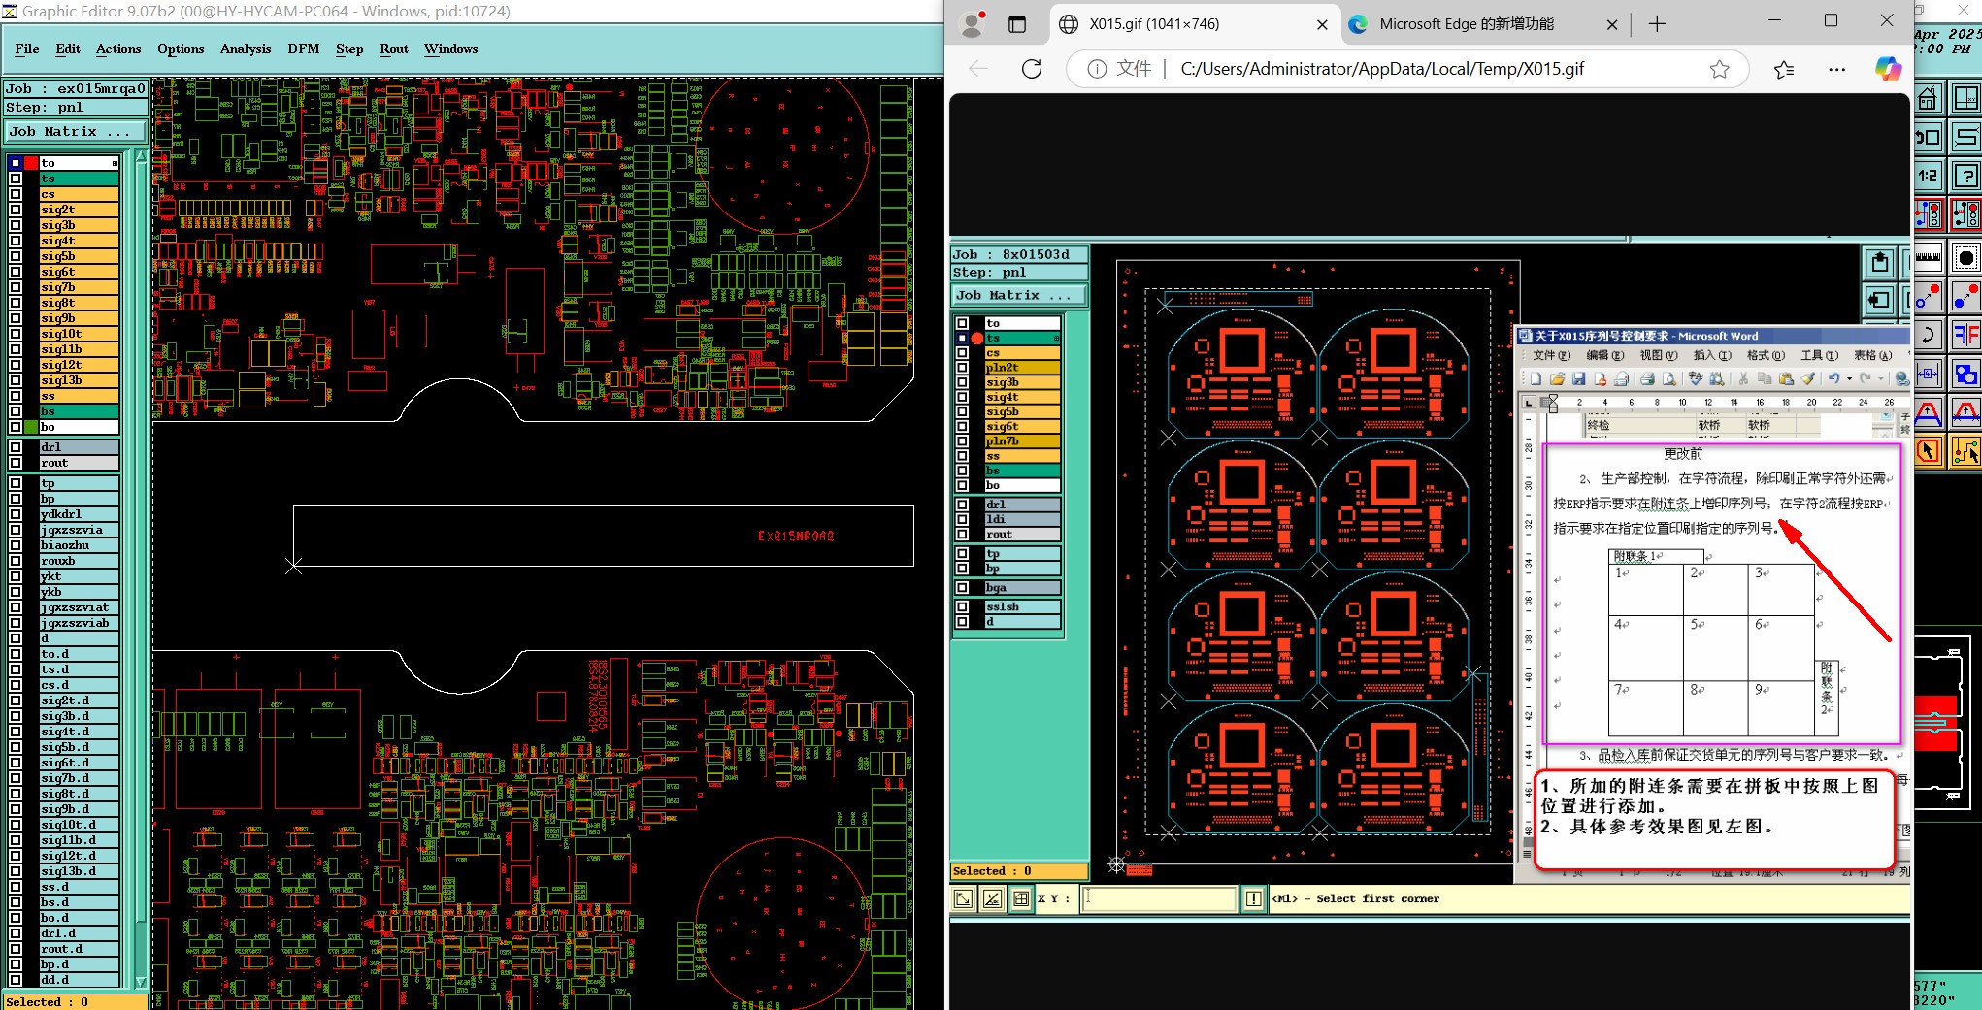1982x1010 pixels.
Task: Open Edge settings and more menu
Action: click(1836, 69)
